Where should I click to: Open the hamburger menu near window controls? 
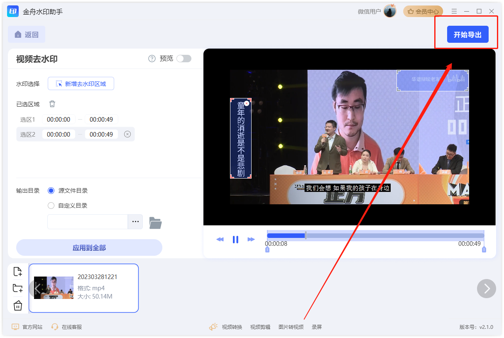point(454,11)
